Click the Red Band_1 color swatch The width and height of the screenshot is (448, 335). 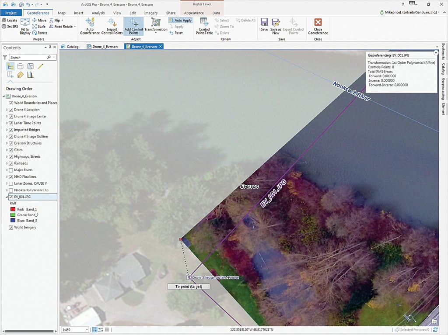tap(13, 209)
